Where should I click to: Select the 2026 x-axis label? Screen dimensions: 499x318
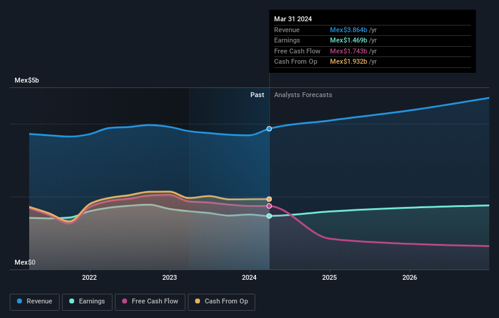pyautogui.click(x=410, y=277)
